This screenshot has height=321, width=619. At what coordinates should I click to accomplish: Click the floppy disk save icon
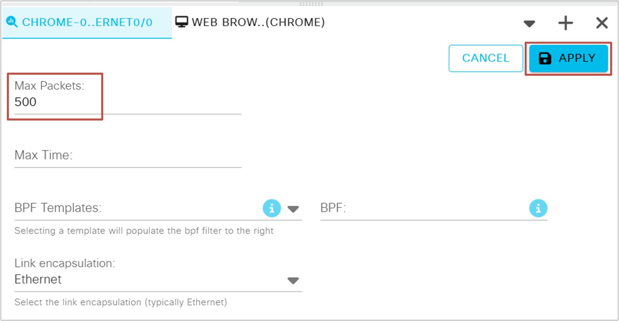click(545, 58)
